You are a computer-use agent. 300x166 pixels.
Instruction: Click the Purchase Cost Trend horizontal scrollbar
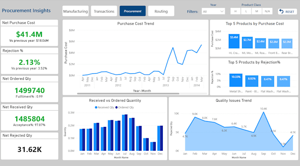click(128, 94)
